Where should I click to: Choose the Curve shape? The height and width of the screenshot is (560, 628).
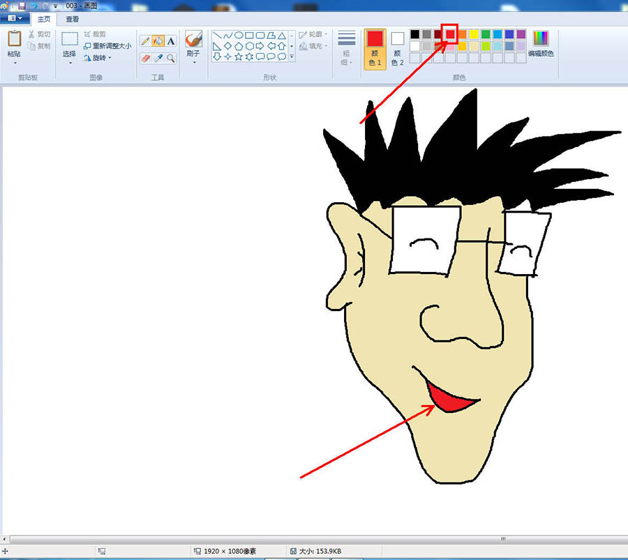tap(228, 36)
